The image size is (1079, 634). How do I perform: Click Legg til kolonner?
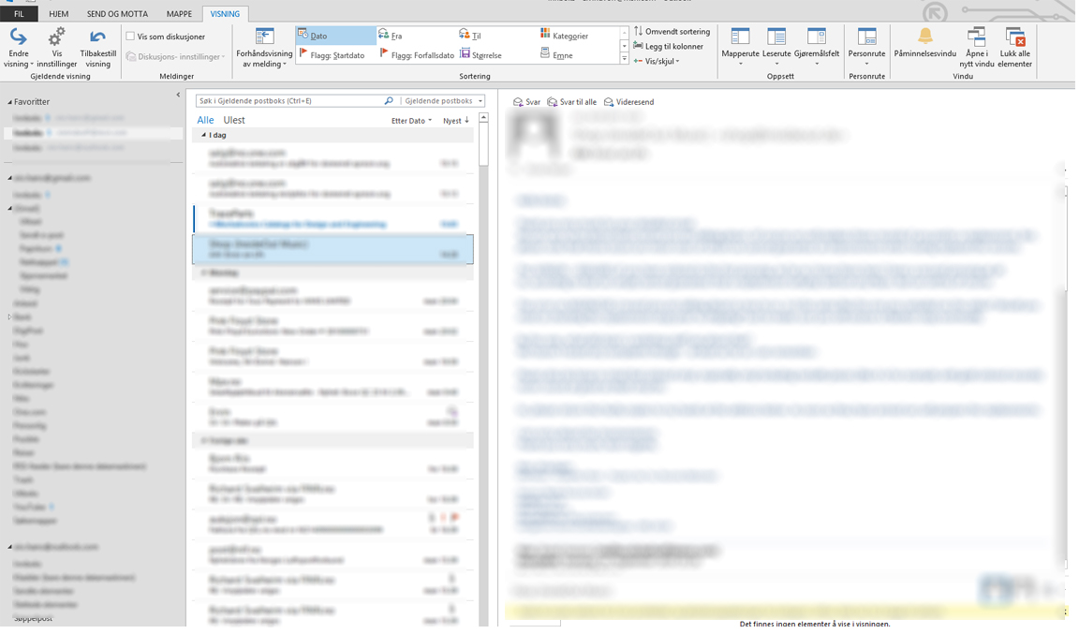pyautogui.click(x=668, y=46)
